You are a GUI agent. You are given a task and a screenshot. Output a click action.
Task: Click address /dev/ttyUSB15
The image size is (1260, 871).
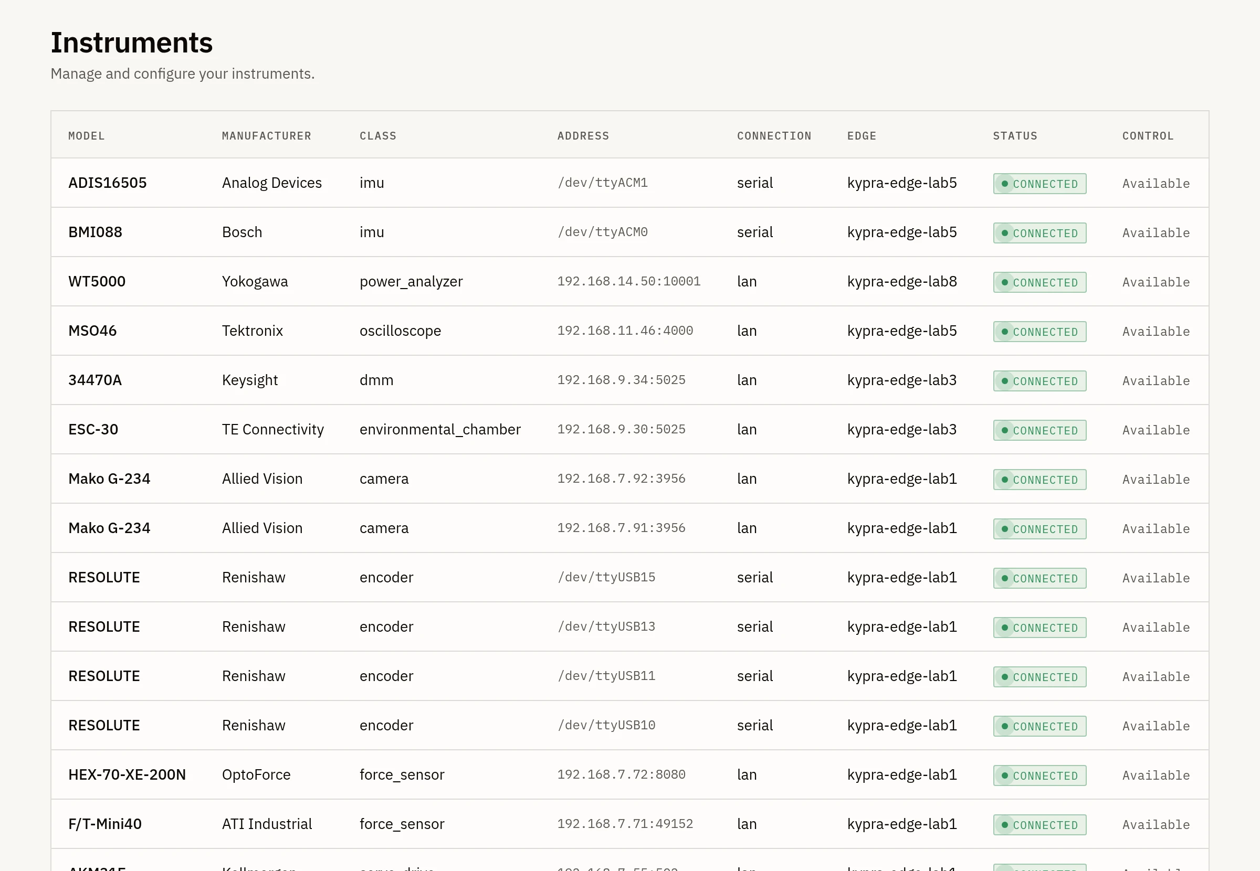[606, 577]
